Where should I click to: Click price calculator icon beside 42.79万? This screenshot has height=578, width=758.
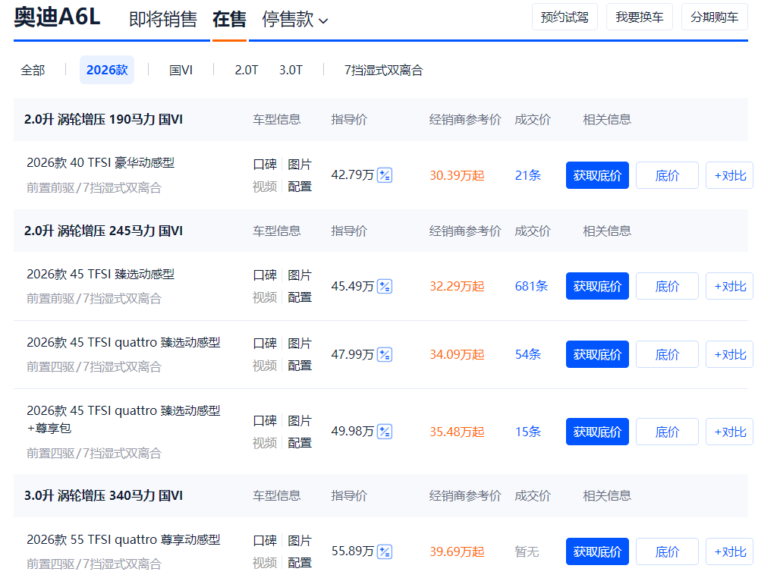(385, 175)
